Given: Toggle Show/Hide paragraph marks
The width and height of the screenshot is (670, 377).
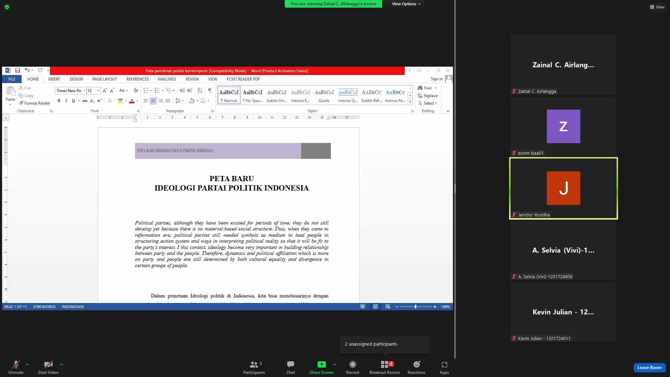Looking at the screenshot, I should pos(210,91).
